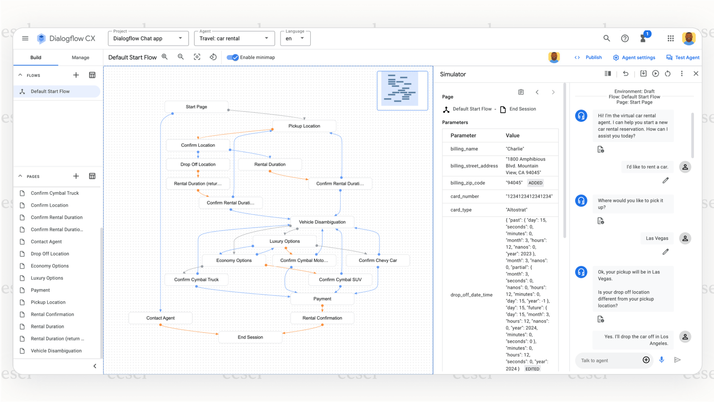Select the zoom in tool on the flow canvas

pyautogui.click(x=164, y=57)
